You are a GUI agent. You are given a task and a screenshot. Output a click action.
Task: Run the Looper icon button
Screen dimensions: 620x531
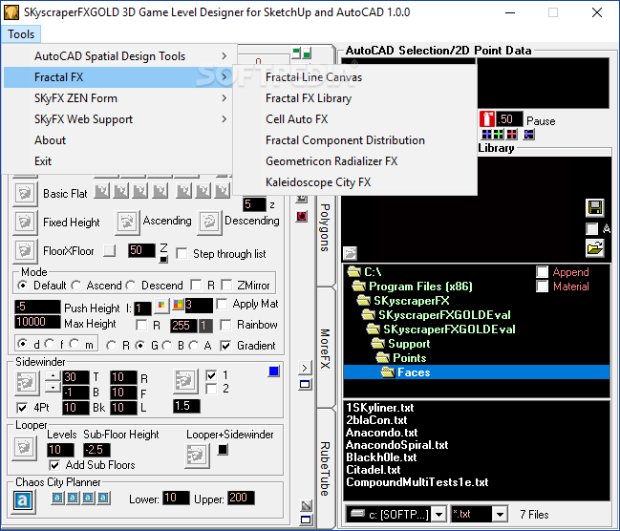coord(24,448)
